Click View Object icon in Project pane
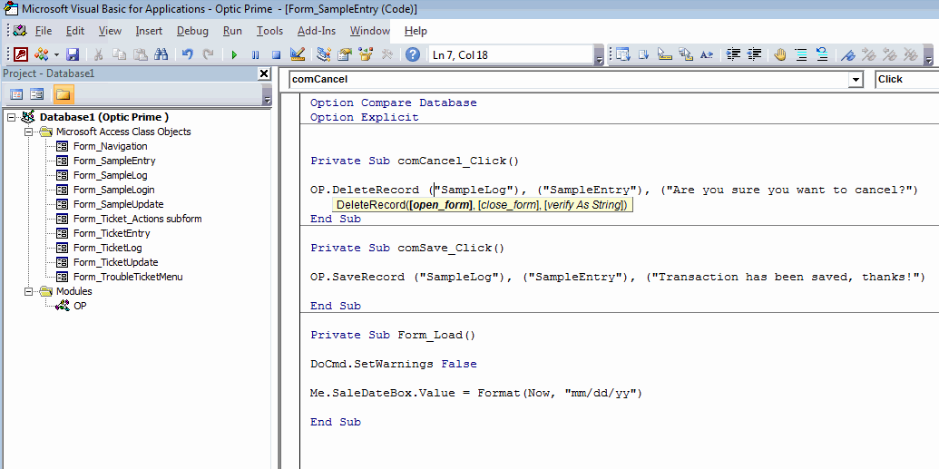This screenshot has width=939, height=469. [36, 94]
